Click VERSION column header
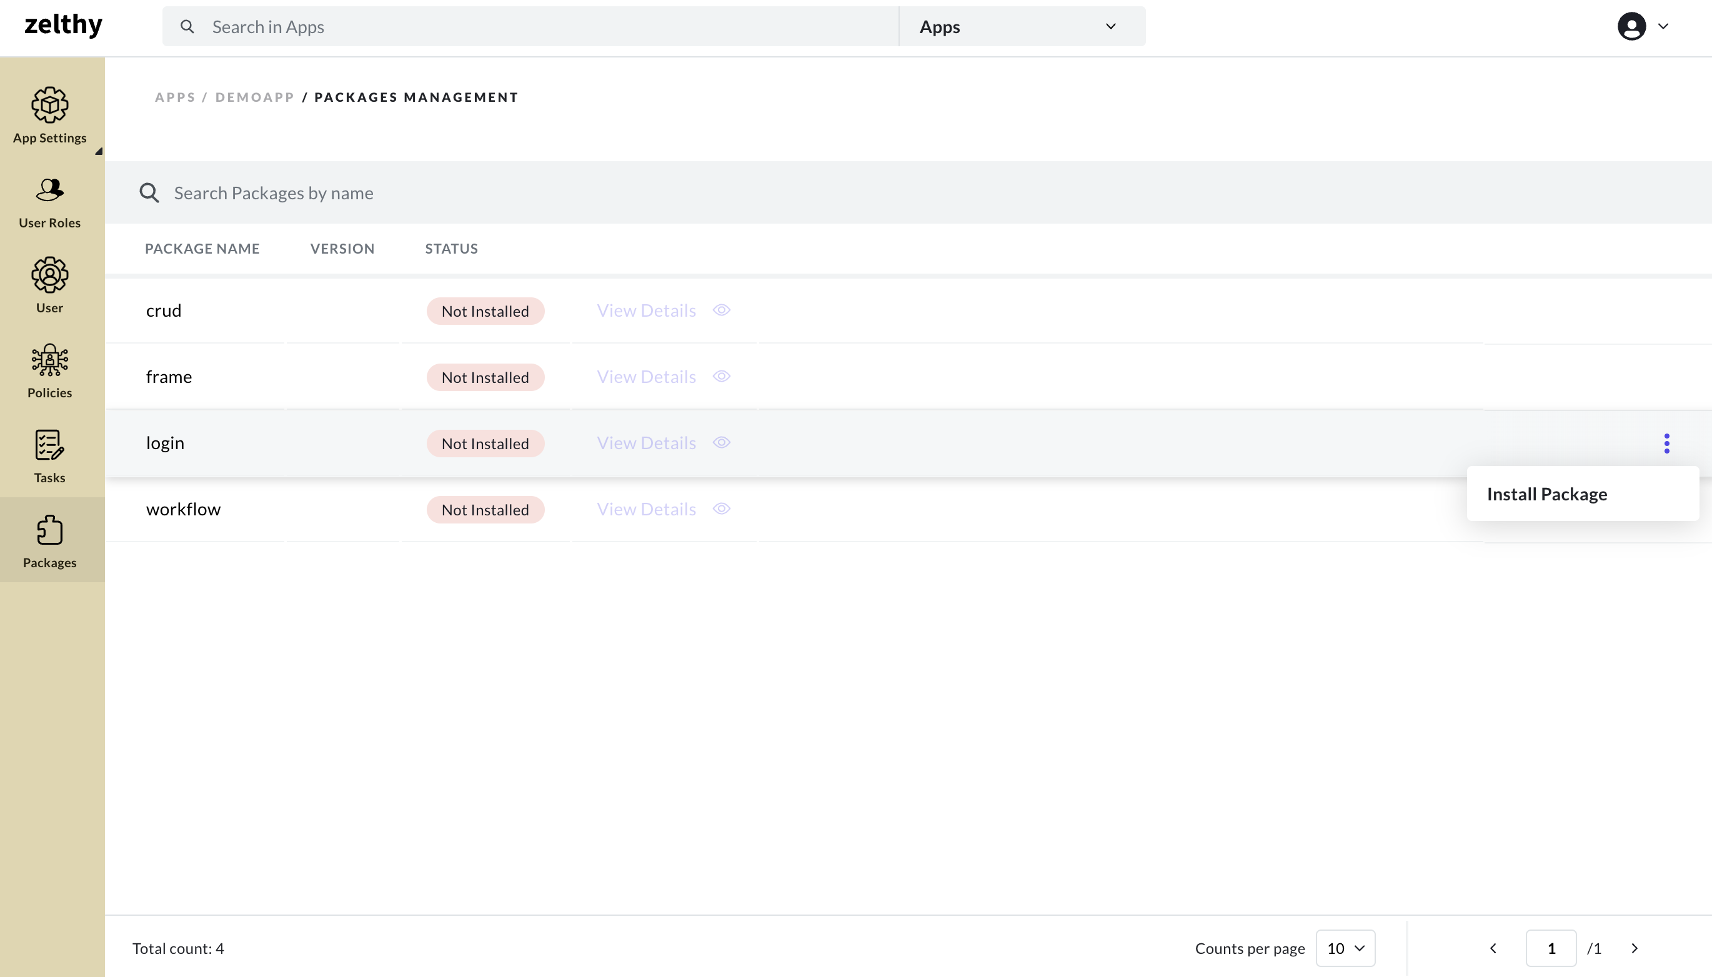1712x977 pixels. click(342, 248)
